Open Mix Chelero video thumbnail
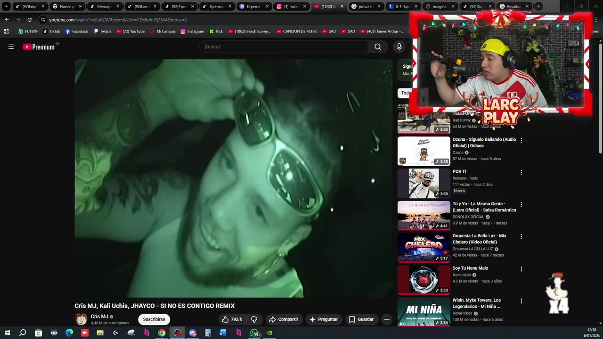Image resolution: width=603 pixels, height=339 pixels. coord(424,248)
